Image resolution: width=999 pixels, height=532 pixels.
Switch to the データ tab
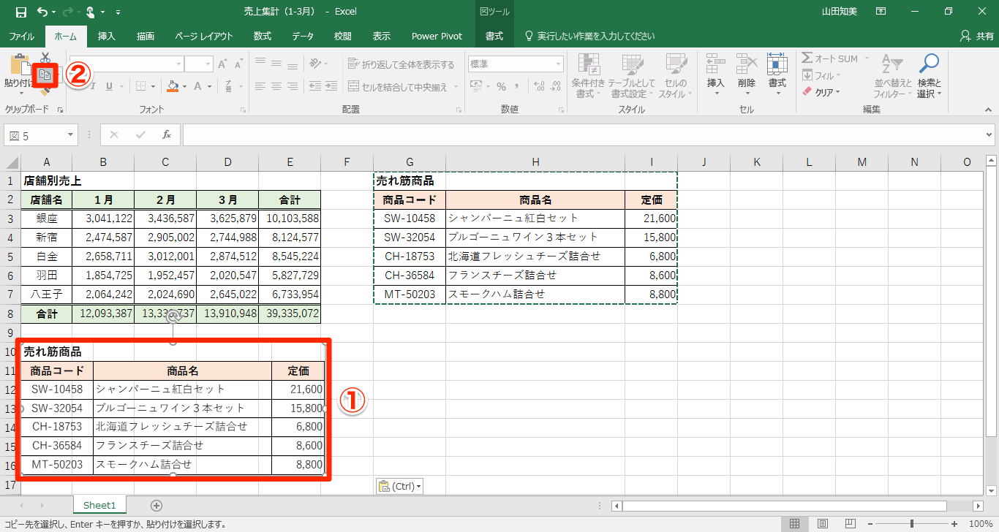303,36
